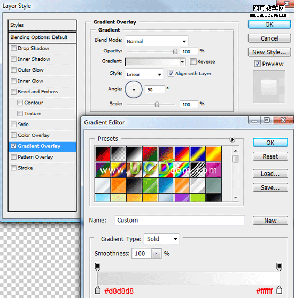The image size is (294, 298).
Task: Pick the foreground to transparent checkered preset
Action: [x=119, y=154]
